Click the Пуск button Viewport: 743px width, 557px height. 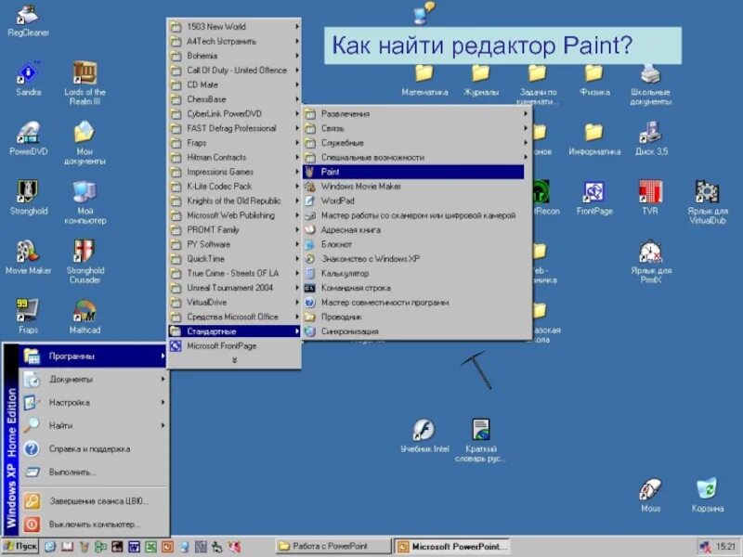tap(20, 547)
